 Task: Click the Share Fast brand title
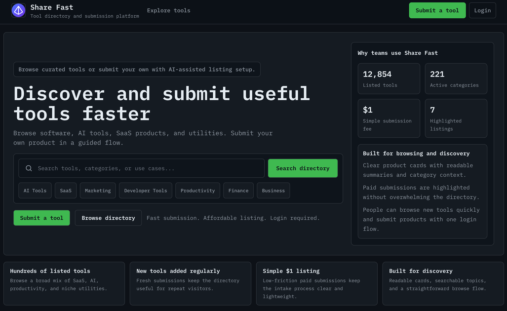point(52,7)
